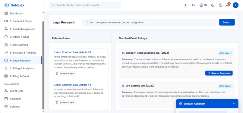The image size is (243, 113).
Task: Click the Billing & Analytics dollar icon
Action: click(x=6, y=68)
